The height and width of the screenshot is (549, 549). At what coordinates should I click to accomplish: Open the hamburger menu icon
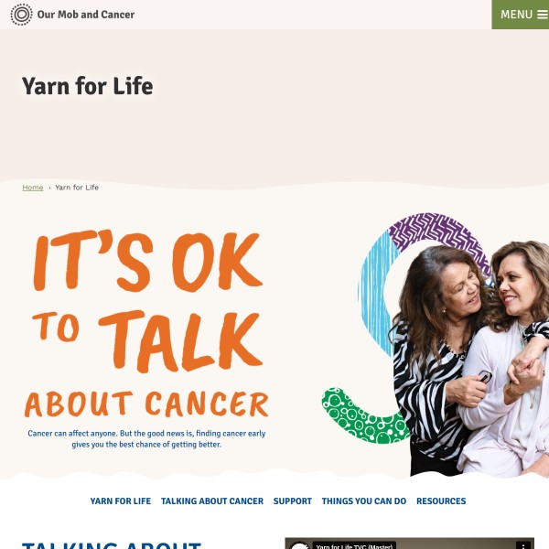(543, 15)
